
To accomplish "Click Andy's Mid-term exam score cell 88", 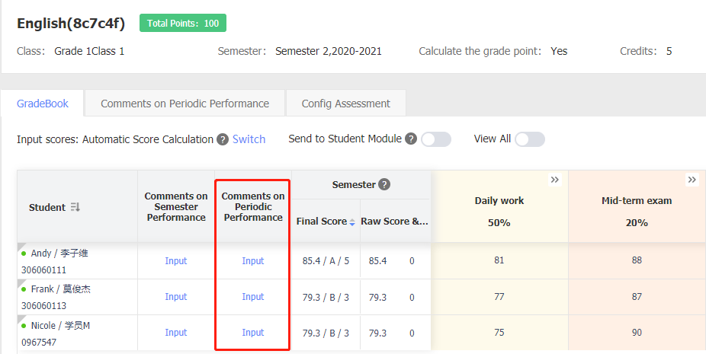I will [x=637, y=260].
